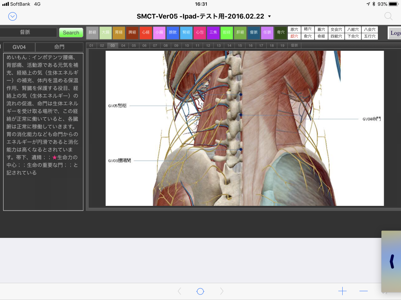Click the Logo button at right
Screen dimensions: 401x300
point(394,33)
